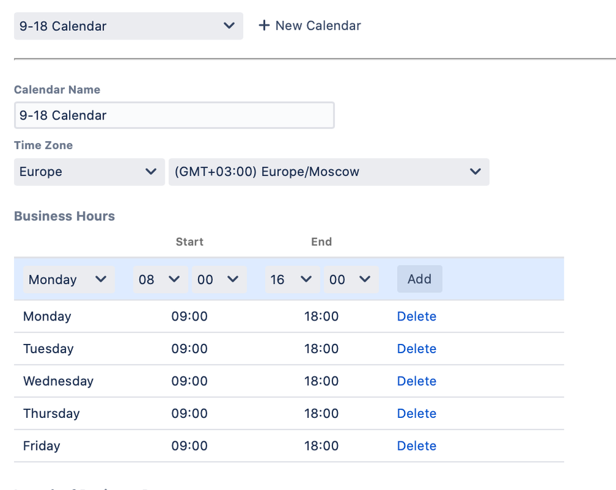Select the Wednesday row day label

(x=58, y=381)
